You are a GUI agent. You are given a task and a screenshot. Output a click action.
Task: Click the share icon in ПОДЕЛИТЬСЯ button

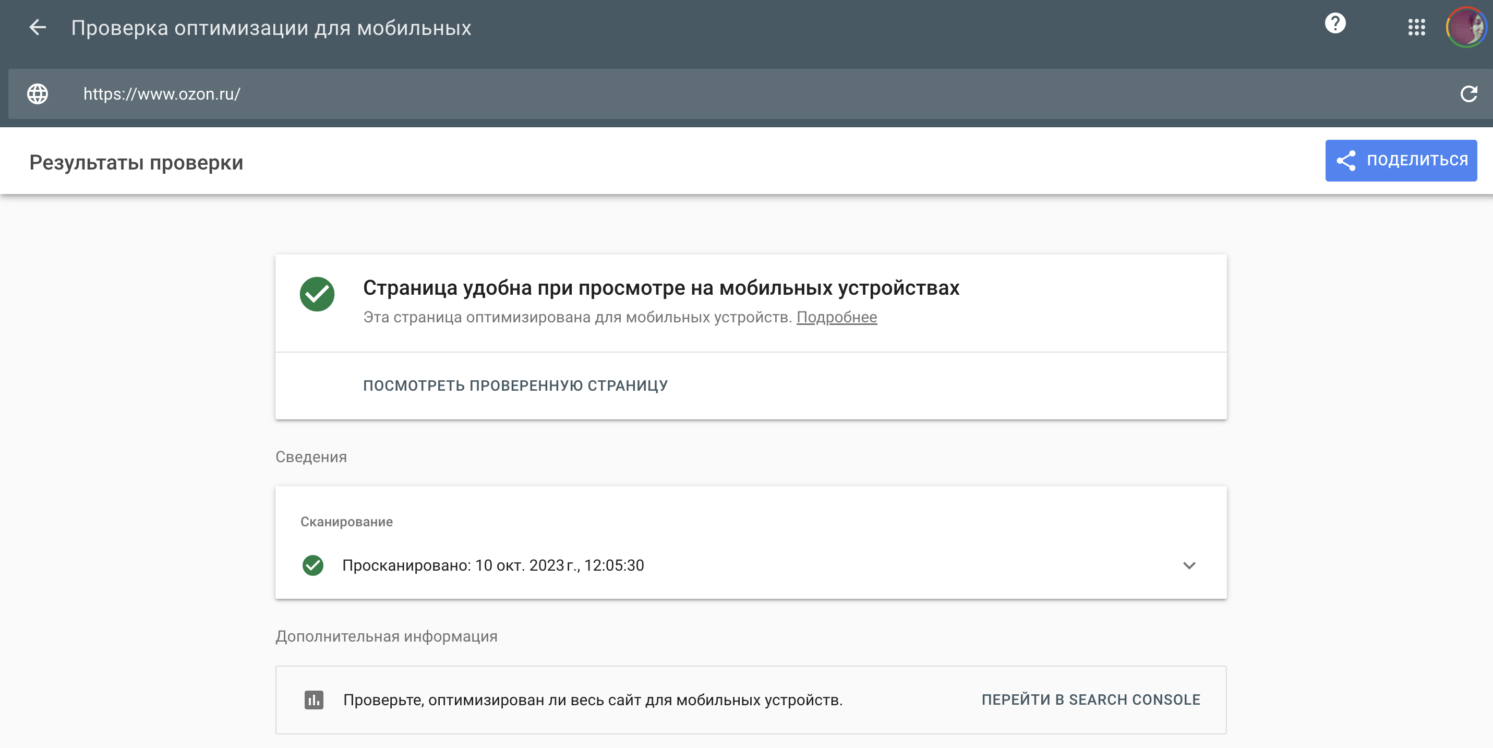[1346, 161]
